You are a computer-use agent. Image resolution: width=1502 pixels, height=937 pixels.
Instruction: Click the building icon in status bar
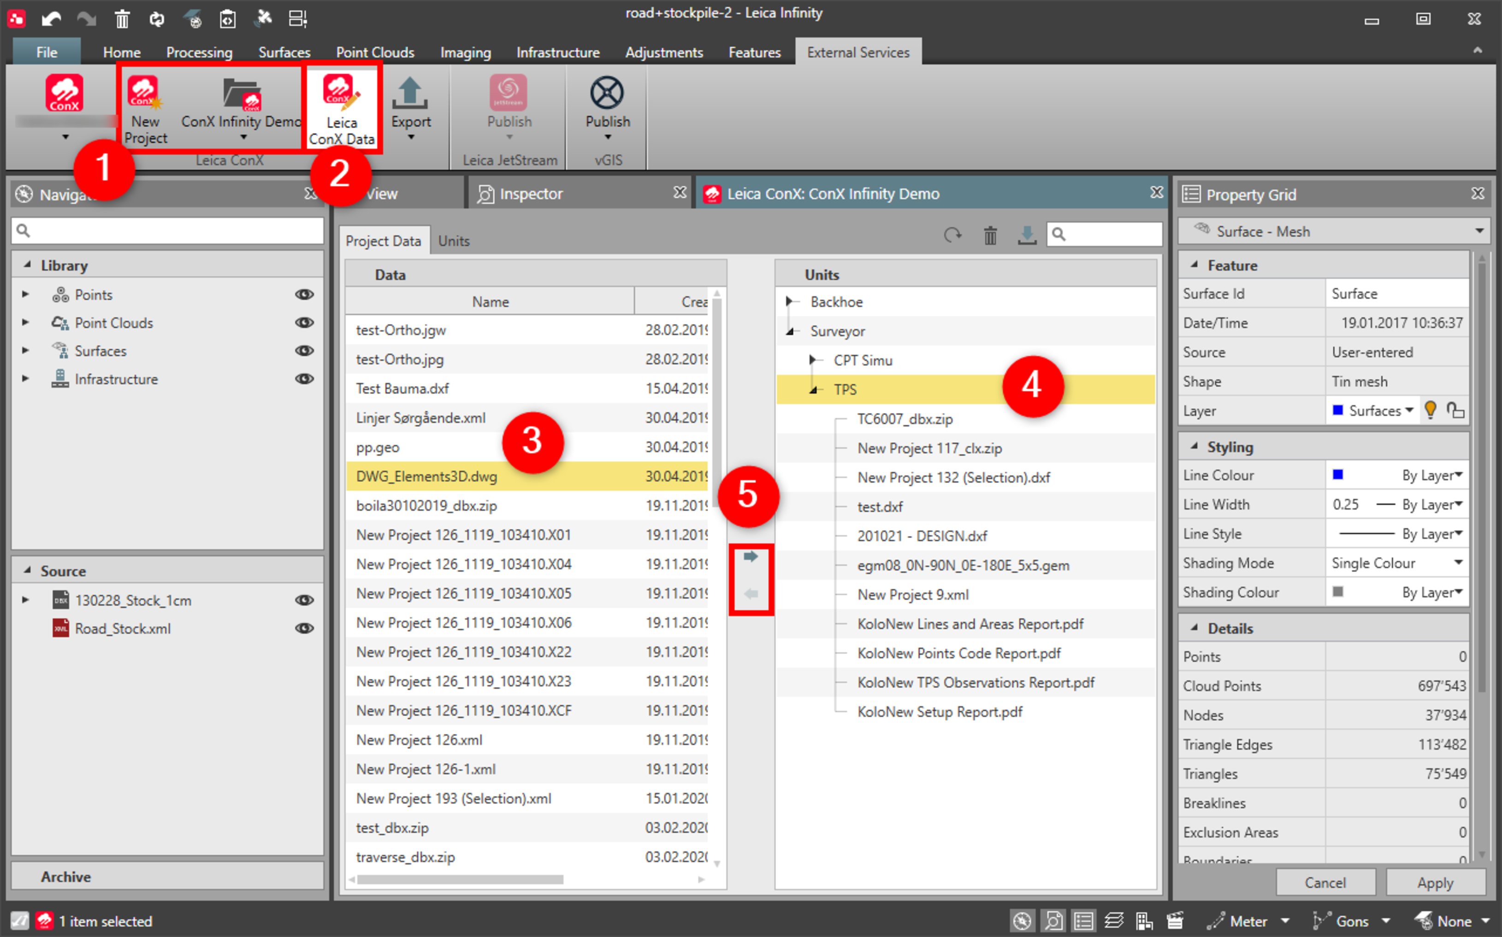pos(1144,921)
